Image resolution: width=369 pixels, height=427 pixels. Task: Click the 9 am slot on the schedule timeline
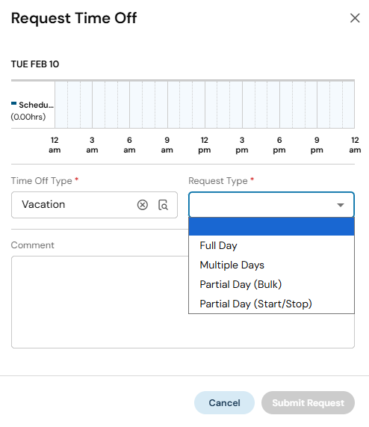174,105
